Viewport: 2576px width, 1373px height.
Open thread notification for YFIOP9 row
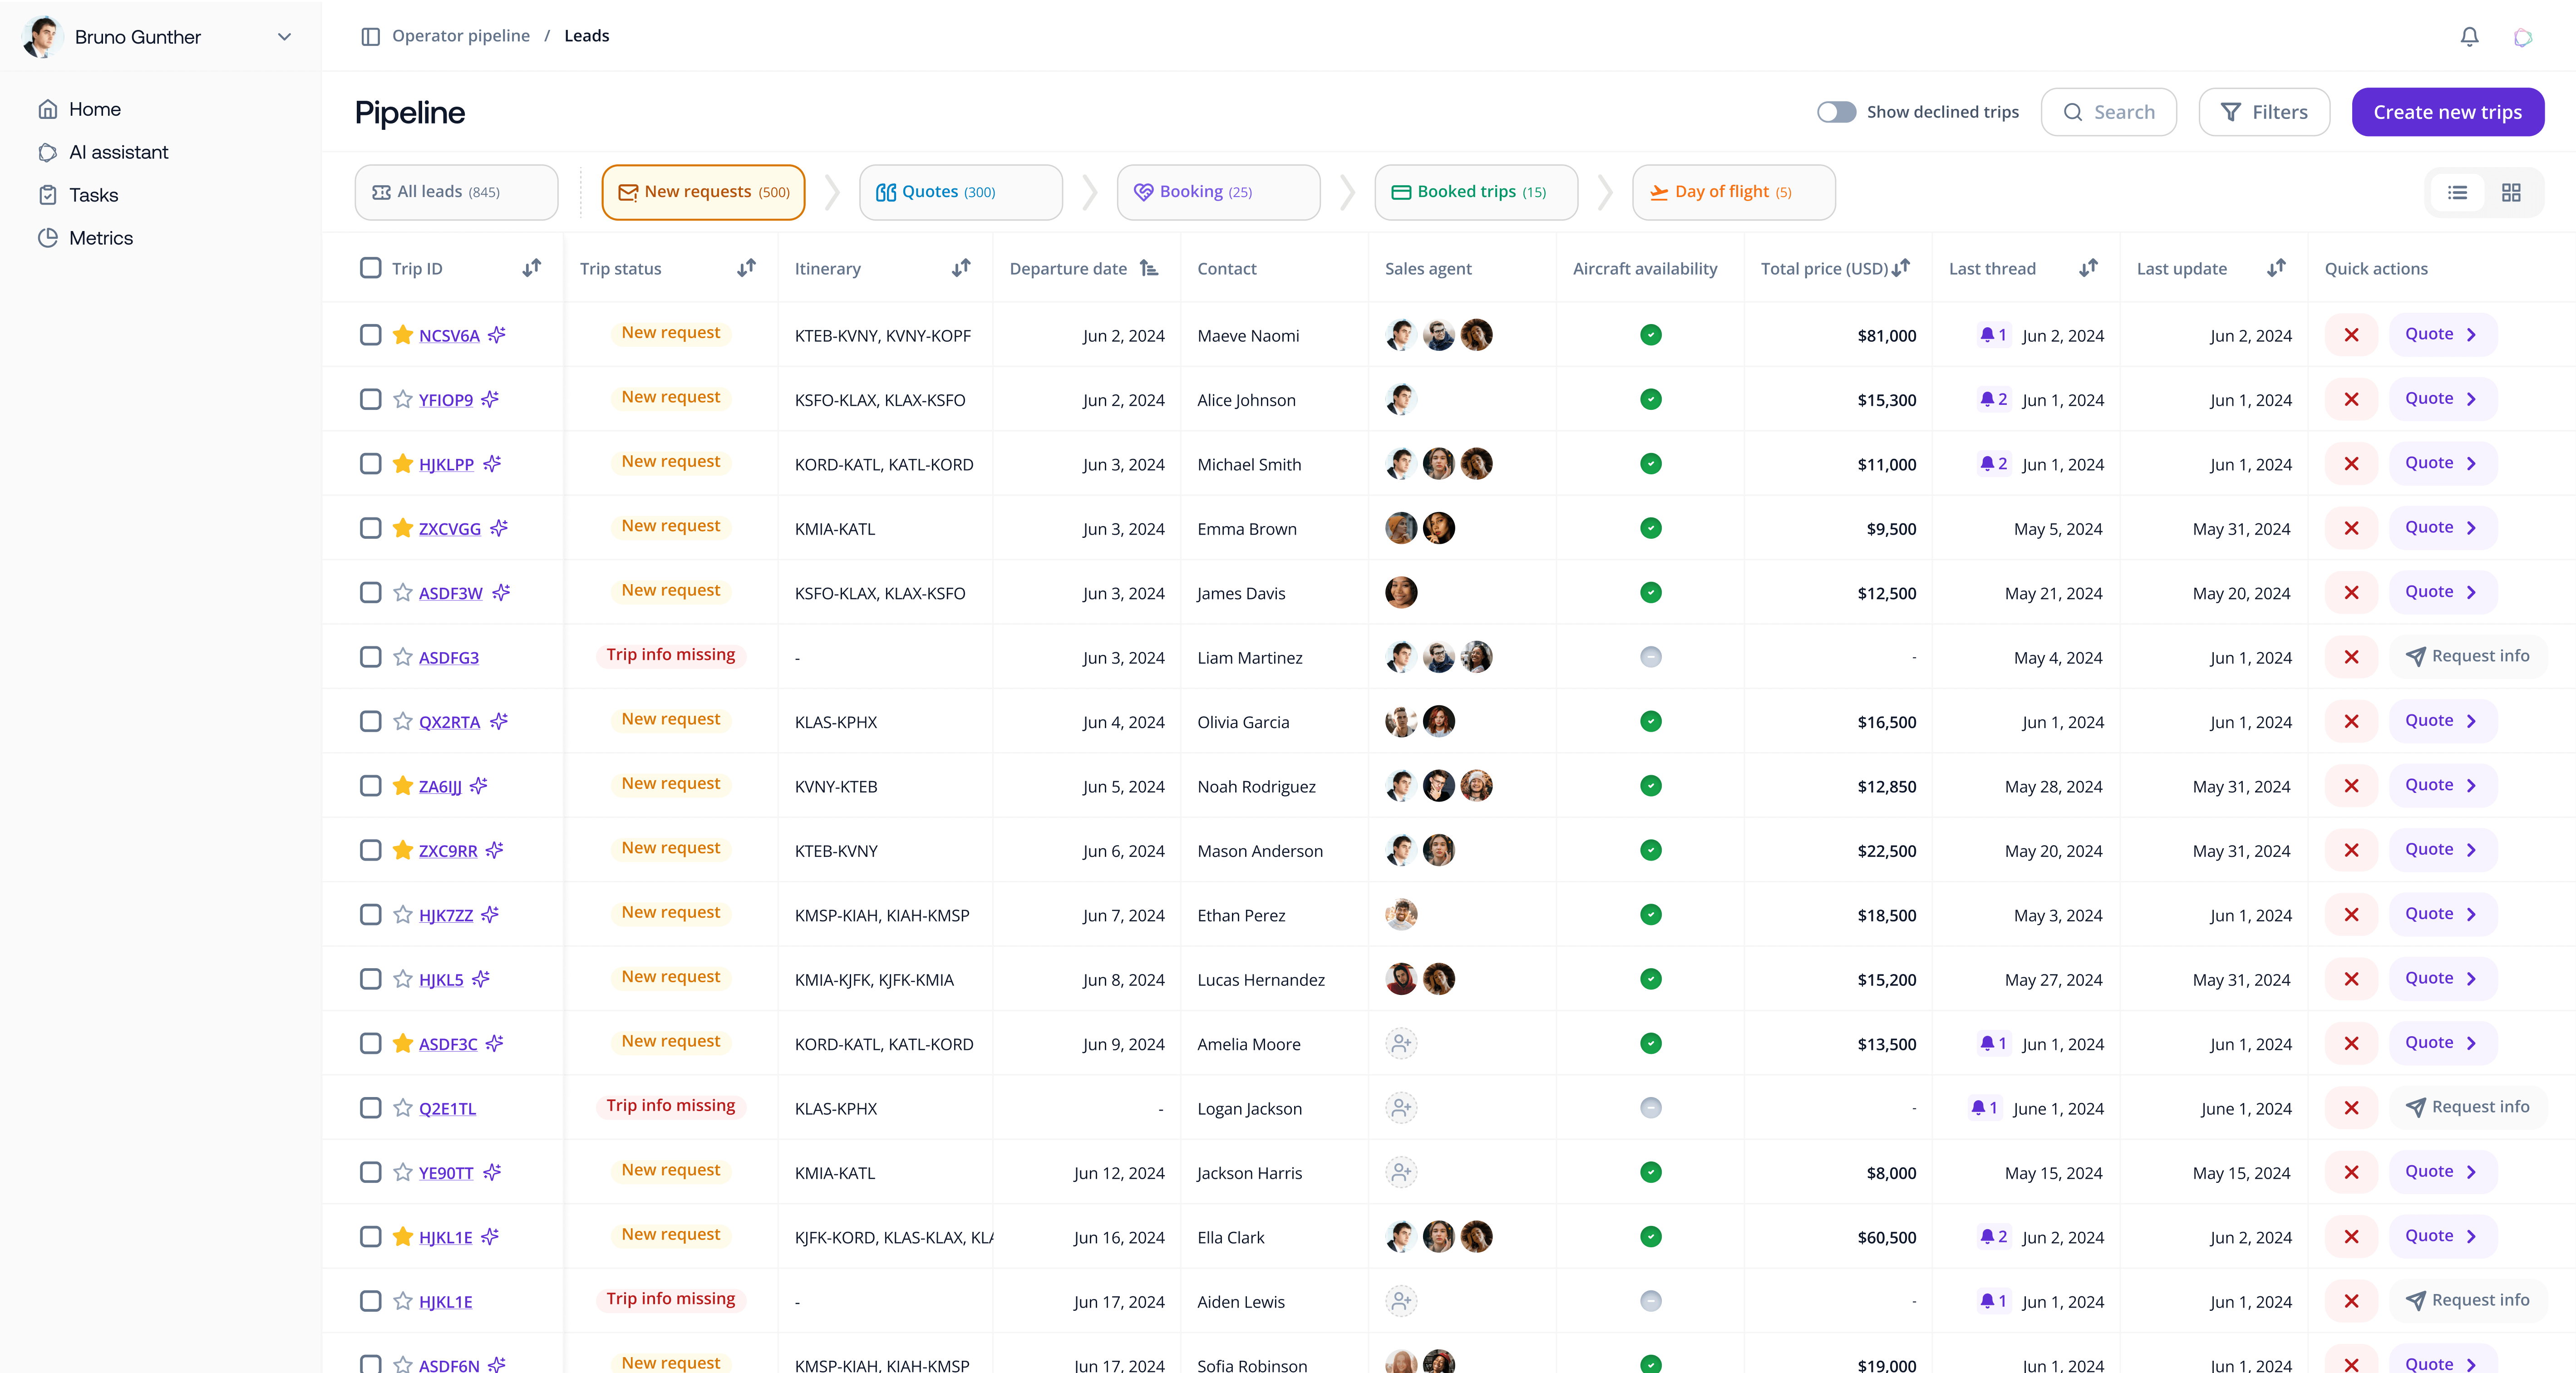point(1993,399)
